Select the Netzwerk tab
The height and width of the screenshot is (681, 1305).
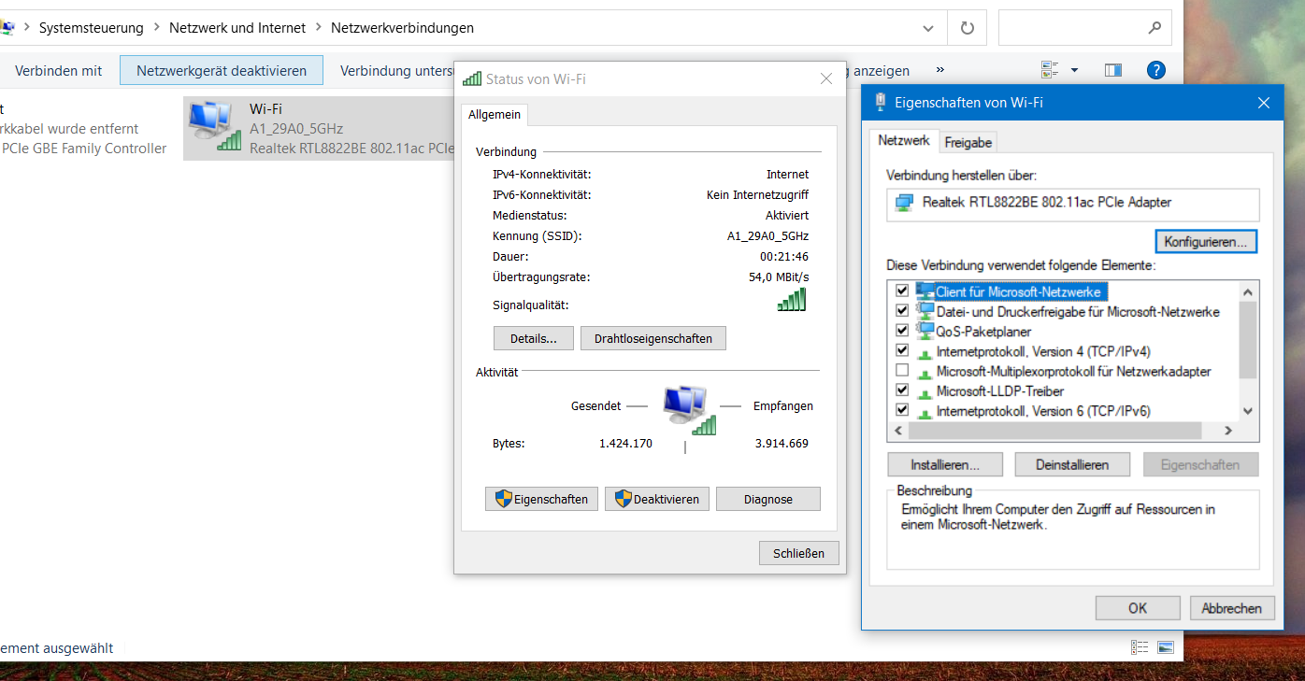[x=904, y=140]
